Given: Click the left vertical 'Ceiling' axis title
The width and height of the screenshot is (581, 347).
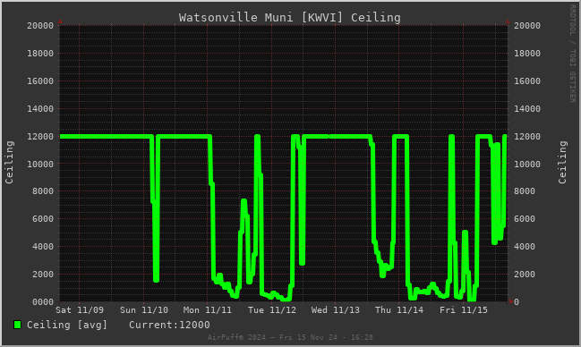Looking at the screenshot, I should pyautogui.click(x=9, y=162).
